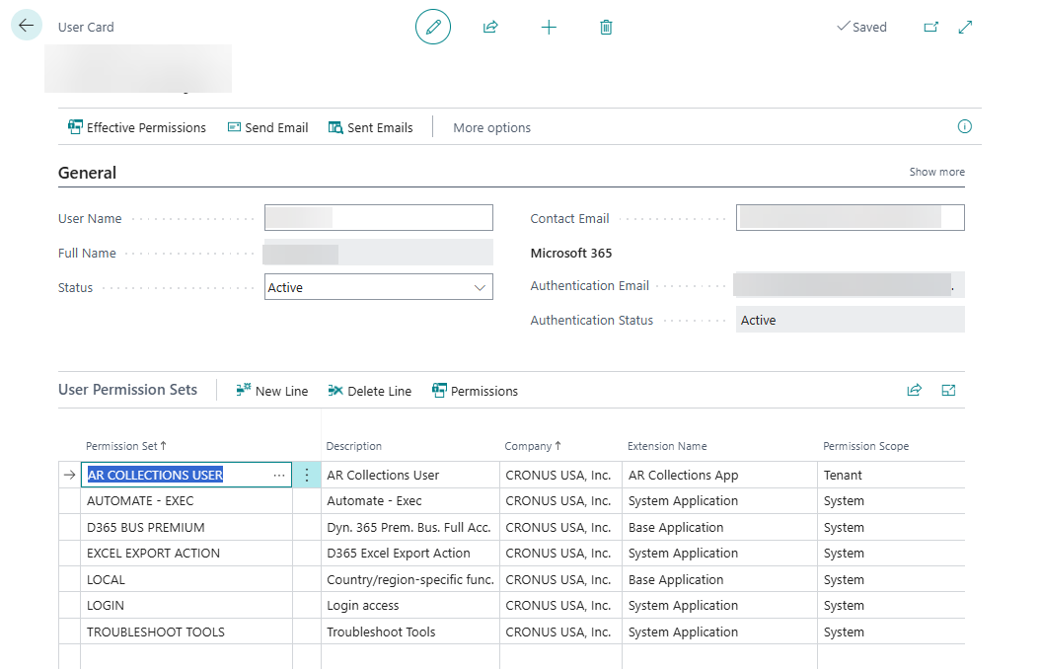This screenshot has width=1040, height=669.
Task: Click the New Line icon
Action: (x=245, y=390)
